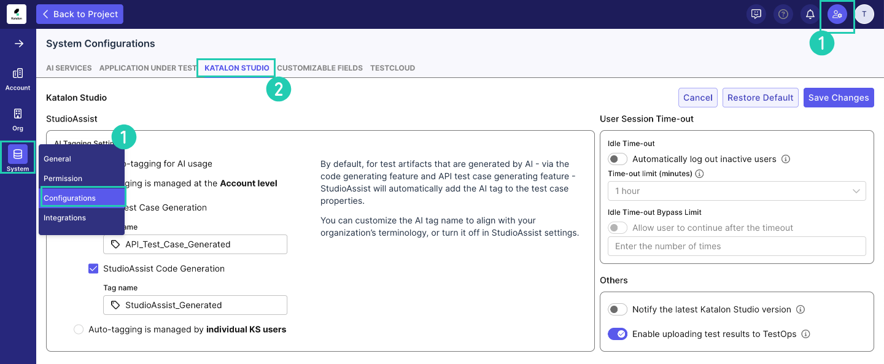Open the user avatar T menu
The width and height of the screenshot is (884, 364).
coord(864,14)
